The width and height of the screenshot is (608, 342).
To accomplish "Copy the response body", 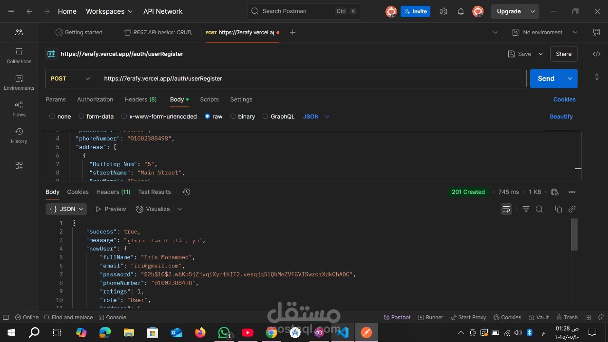I will coord(559,209).
